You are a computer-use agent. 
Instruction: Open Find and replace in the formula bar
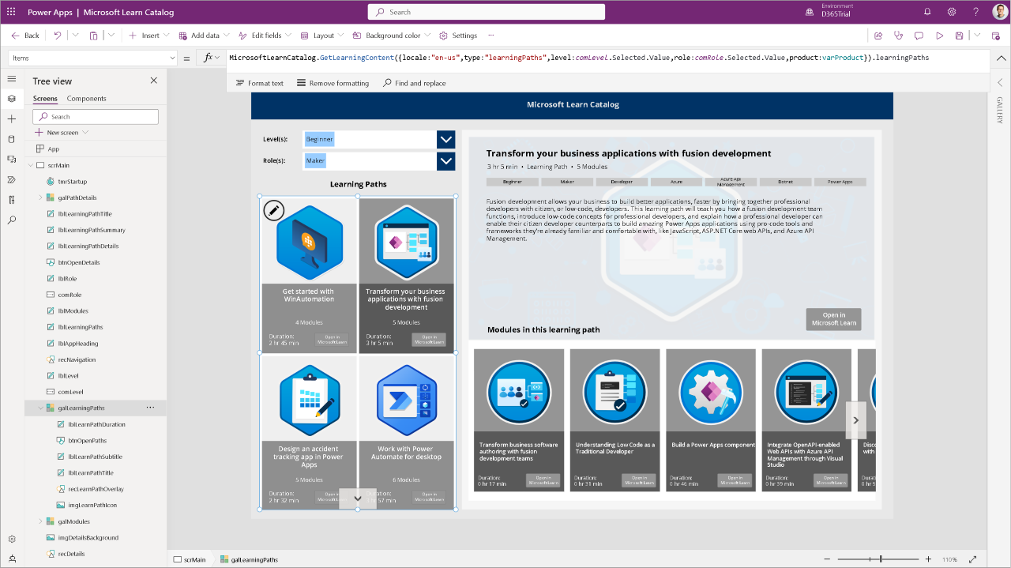(415, 82)
